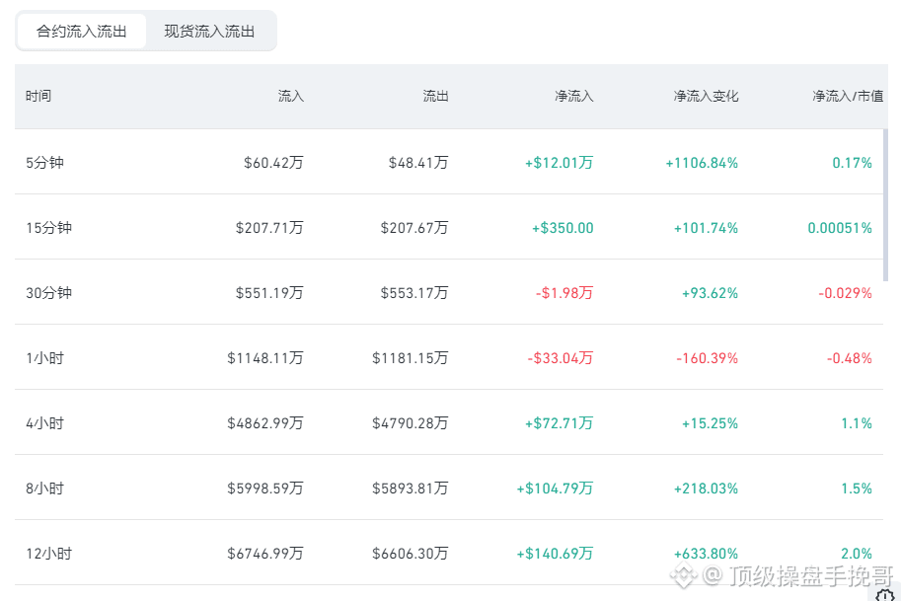
Task: Sort by 流出 column header
Action: (435, 96)
